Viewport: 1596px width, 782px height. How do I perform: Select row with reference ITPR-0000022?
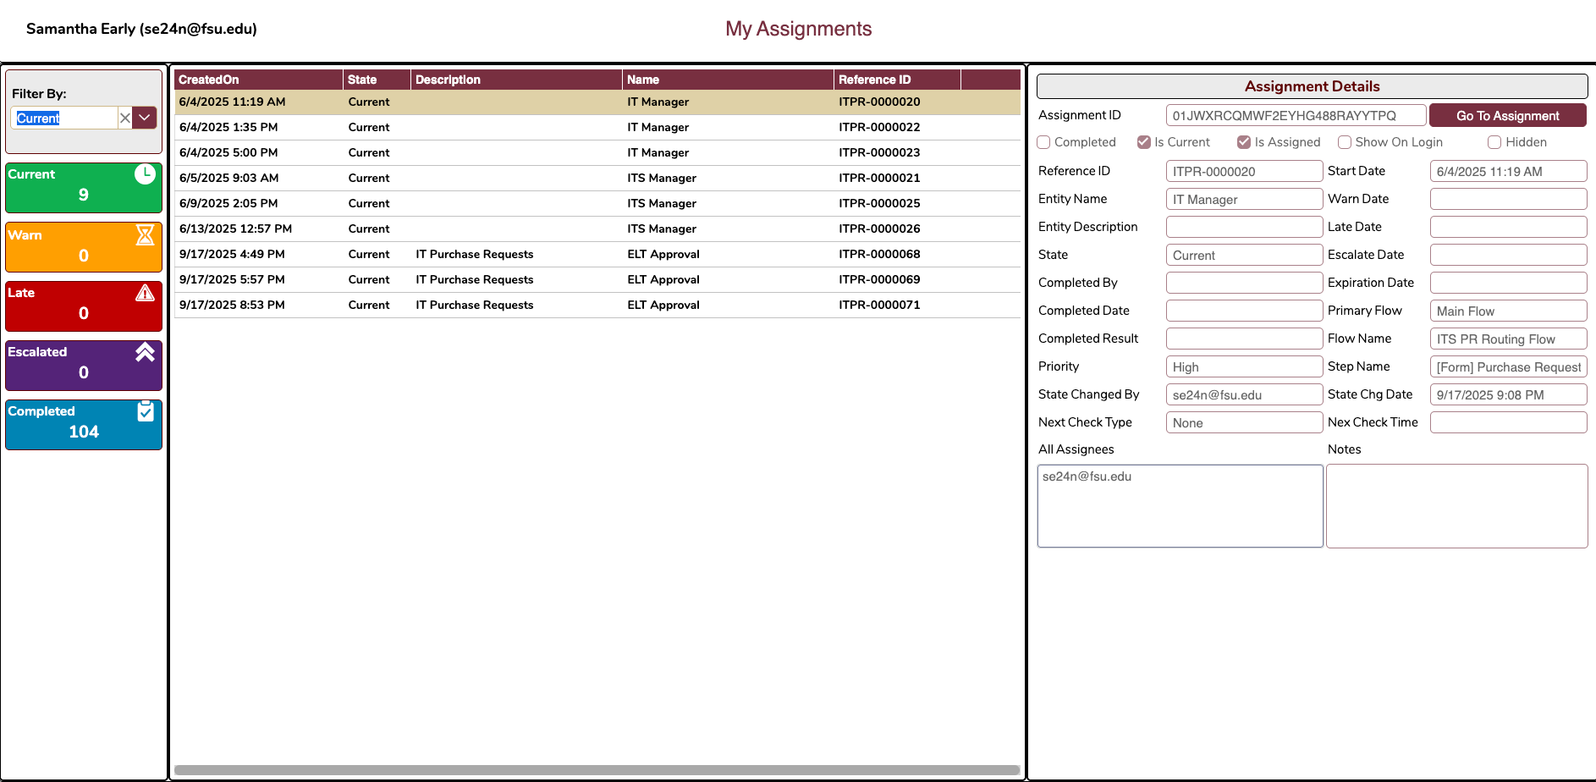(x=597, y=127)
